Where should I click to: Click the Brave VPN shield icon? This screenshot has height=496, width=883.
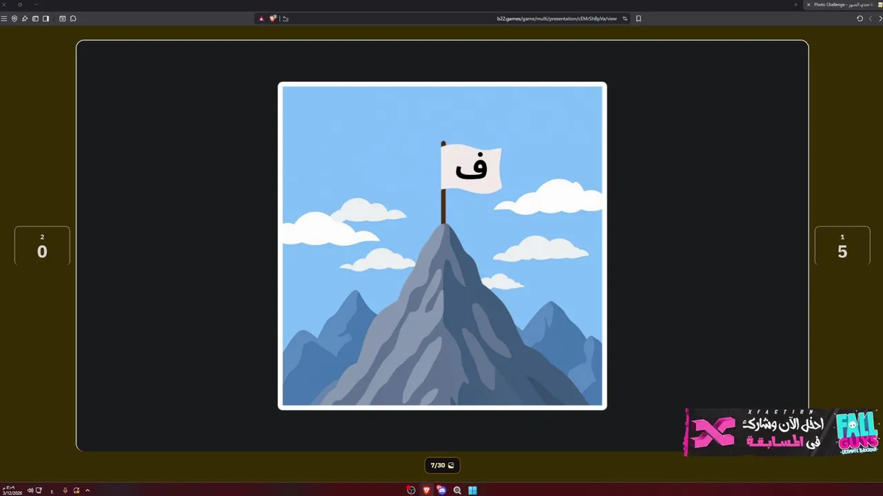point(14,19)
